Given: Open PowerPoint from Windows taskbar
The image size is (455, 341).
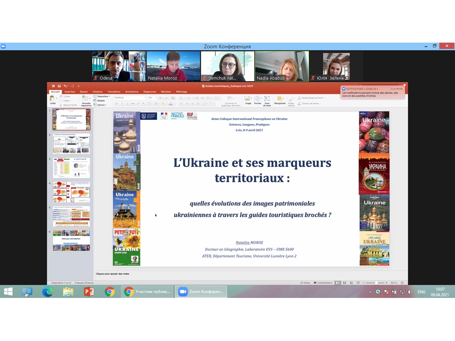Looking at the screenshot, I should (89, 291).
